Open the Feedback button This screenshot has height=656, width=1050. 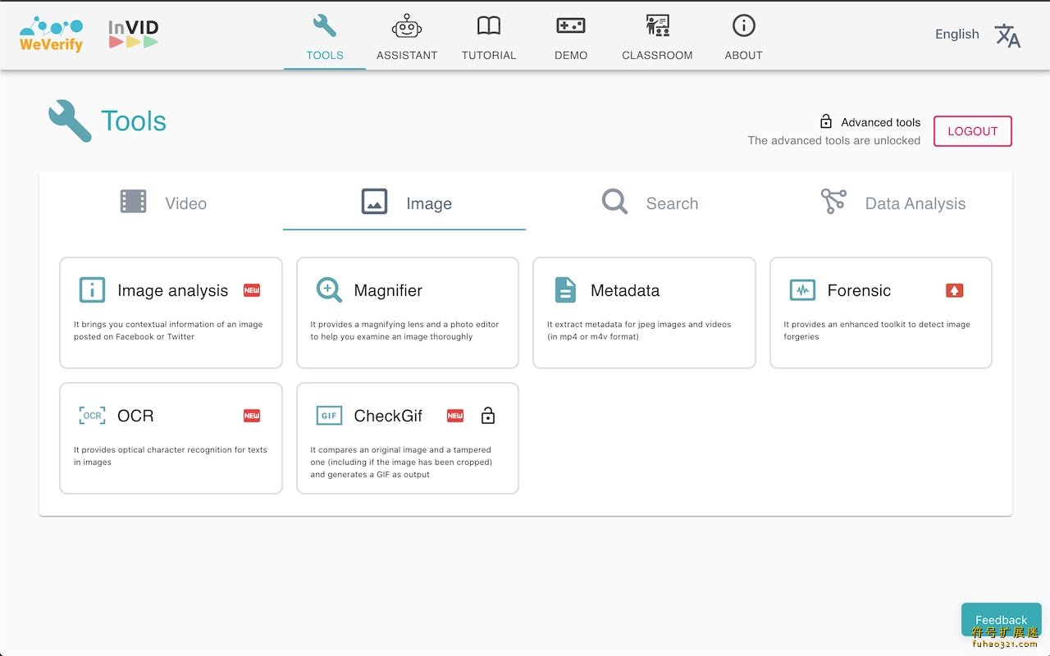[x=1001, y=620]
